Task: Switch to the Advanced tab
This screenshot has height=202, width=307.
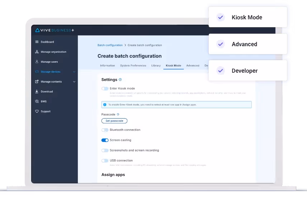Action: 193,66
